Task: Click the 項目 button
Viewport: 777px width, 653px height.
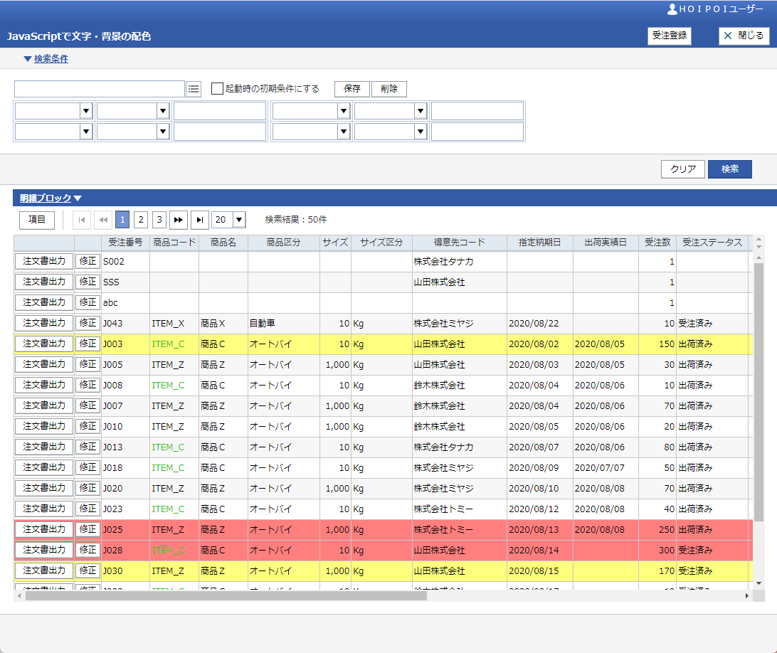Action: (37, 220)
